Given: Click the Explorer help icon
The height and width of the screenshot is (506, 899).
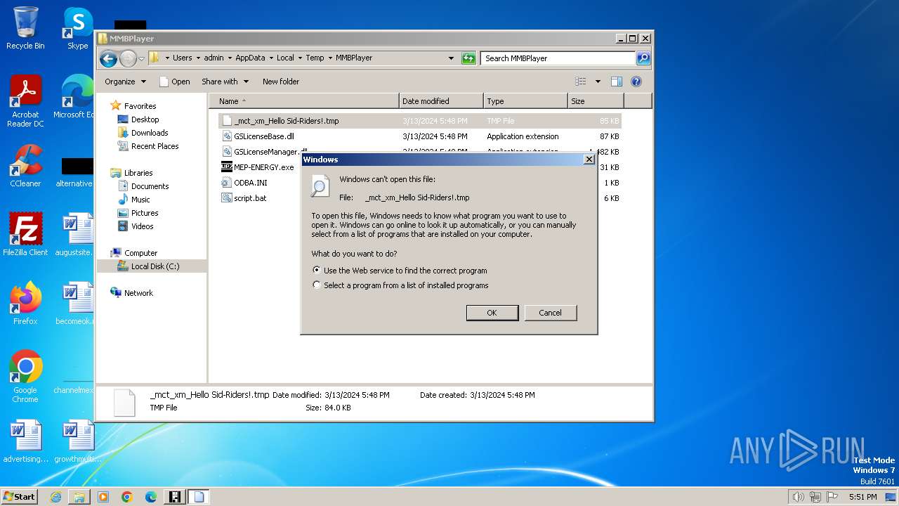Looking at the screenshot, I should (x=636, y=82).
